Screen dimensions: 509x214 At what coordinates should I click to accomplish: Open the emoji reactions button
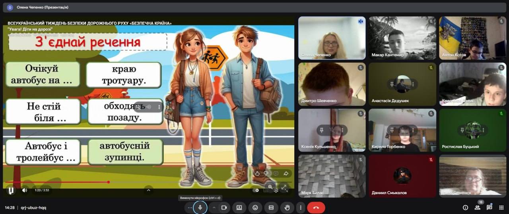coord(255,207)
